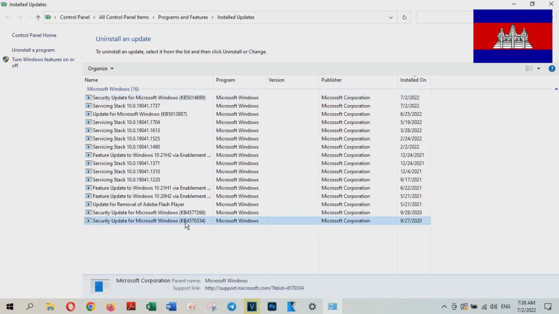559x314 pixels.
Task: Collapse group using arrow at right edge
Action: click(x=556, y=89)
